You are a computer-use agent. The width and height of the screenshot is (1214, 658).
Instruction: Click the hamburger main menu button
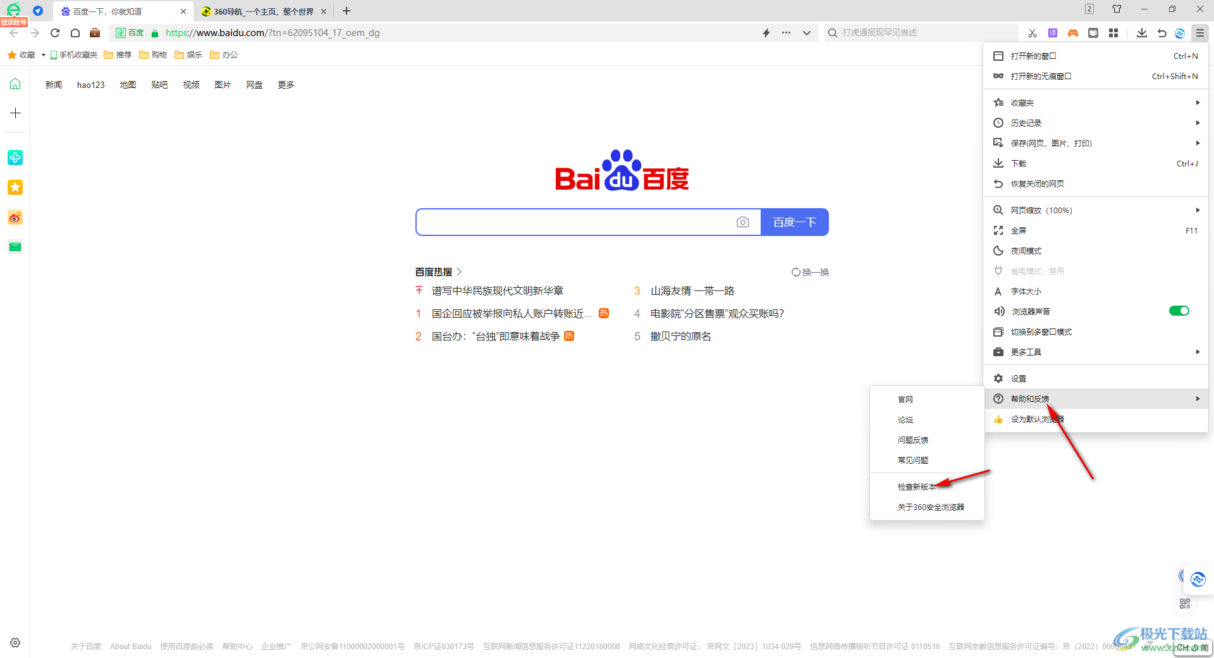[x=1199, y=33]
